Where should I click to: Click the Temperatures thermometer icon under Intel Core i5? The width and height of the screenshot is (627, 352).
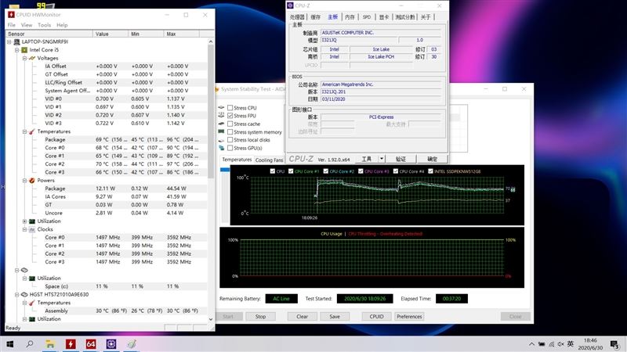coord(32,131)
